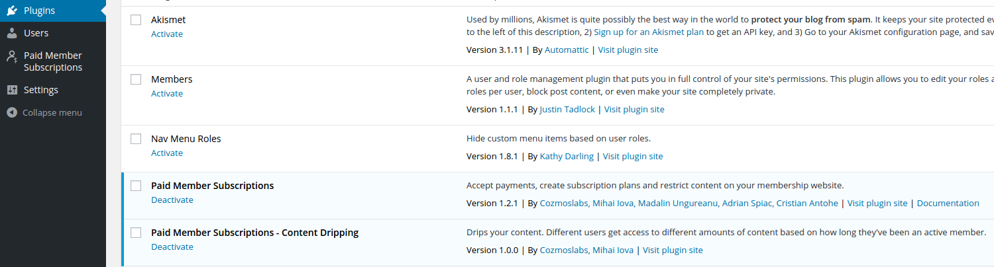Activate the Members plugin
This screenshot has height=267, width=994.
click(167, 94)
